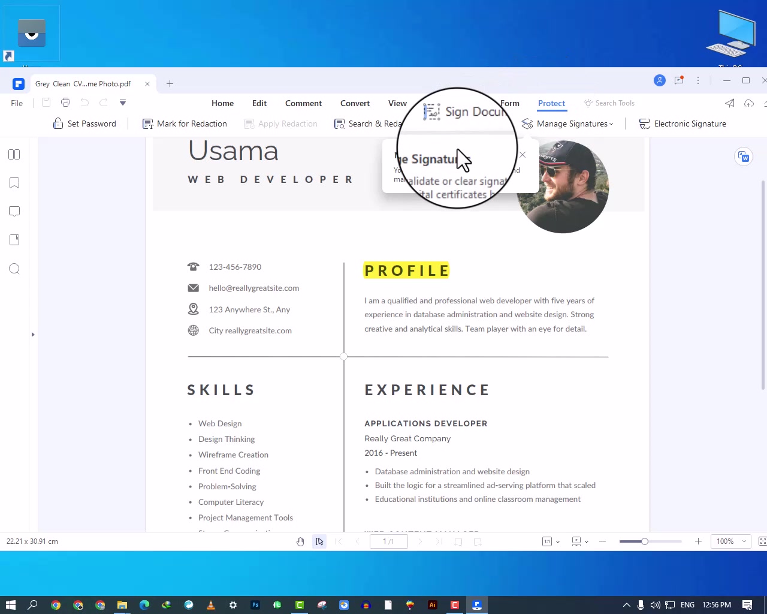
Task: Click the share send icon
Action: [730, 103]
